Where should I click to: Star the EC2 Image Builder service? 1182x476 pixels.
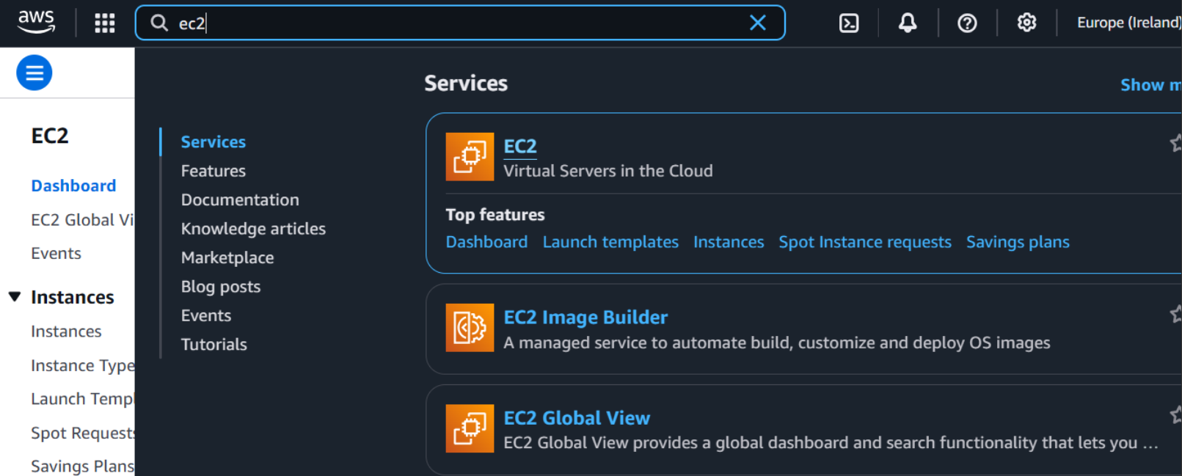1176,314
